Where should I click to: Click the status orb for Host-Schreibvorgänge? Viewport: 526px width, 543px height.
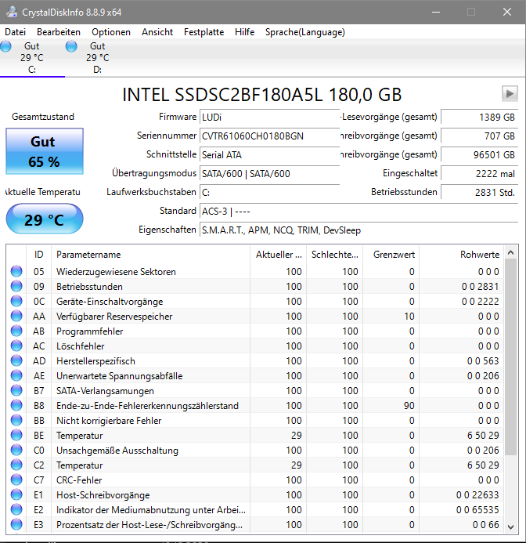click(x=16, y=495)
